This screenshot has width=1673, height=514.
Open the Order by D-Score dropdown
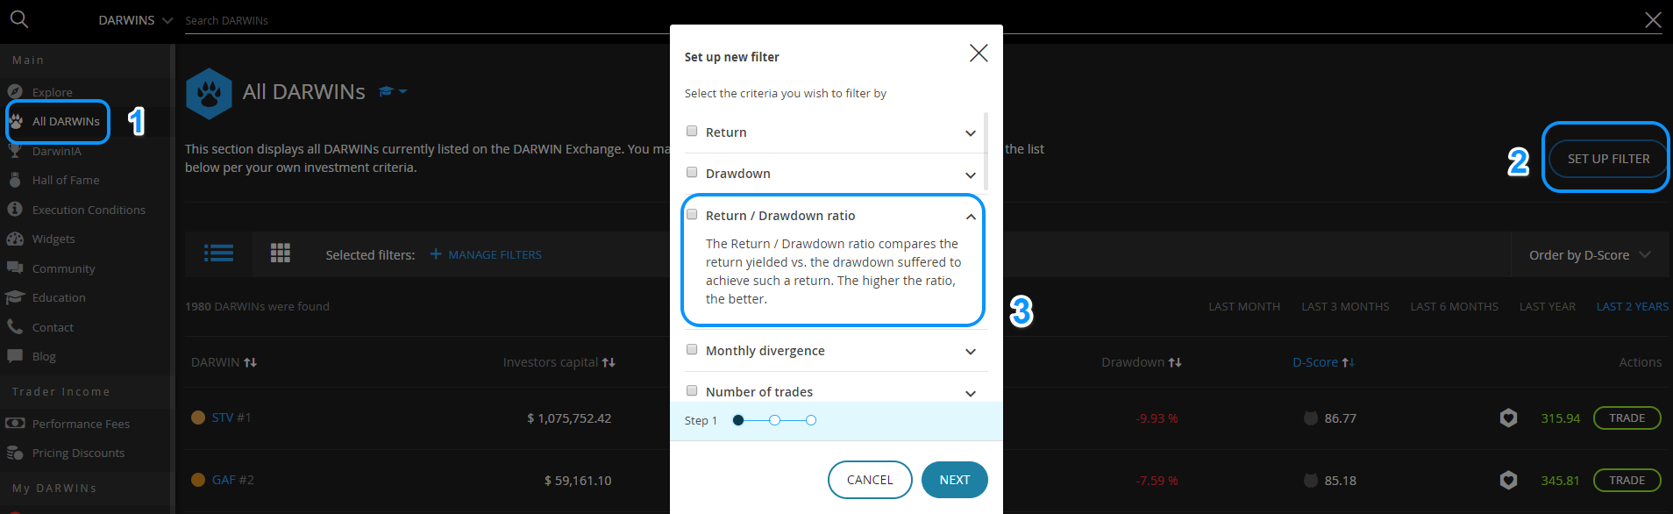(x=1590, y=255)
